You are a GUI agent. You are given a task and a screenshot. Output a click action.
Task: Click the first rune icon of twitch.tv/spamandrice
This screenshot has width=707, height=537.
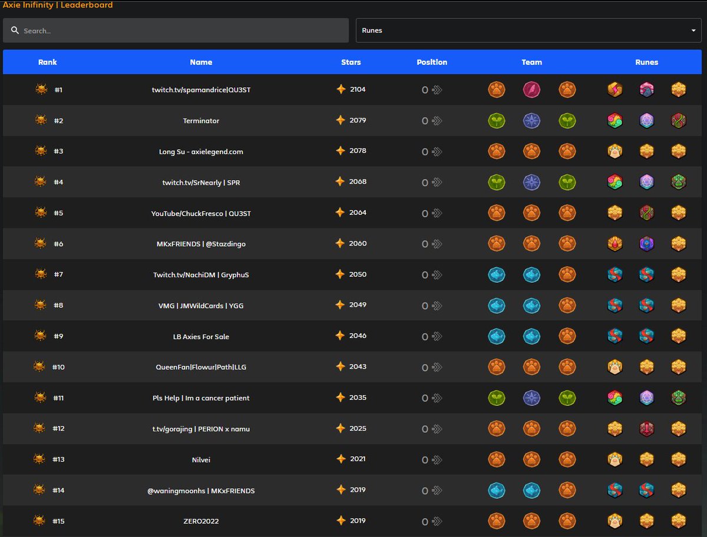pyautogui.click(x=615, y=89)
